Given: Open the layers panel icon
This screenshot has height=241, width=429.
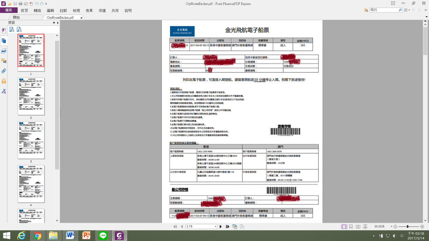Looking at the screenshot, I should coord(3,51).
